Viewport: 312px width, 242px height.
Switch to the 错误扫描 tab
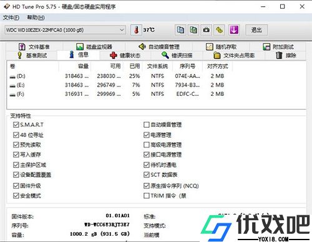coord(177,55)
